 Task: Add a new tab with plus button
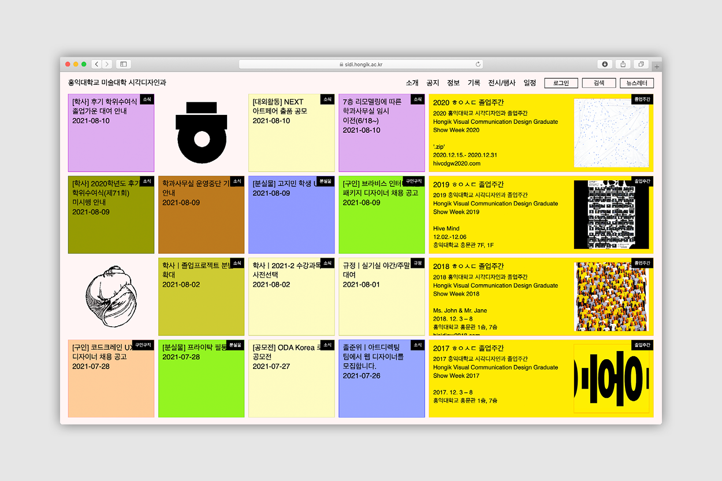[657, 67]
